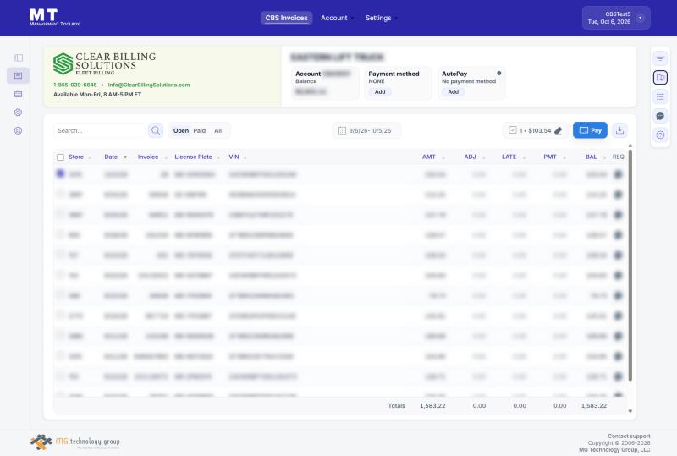Sort by Invoice column arrow
Image resolution: width=677 pixels, height=456 pixels.
166,157
